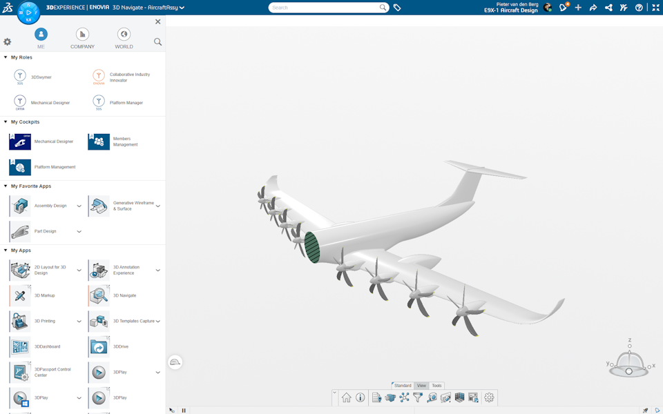Collapse the My Roles section
This screenshot has width=663, height=414.
tap(6, 57)
